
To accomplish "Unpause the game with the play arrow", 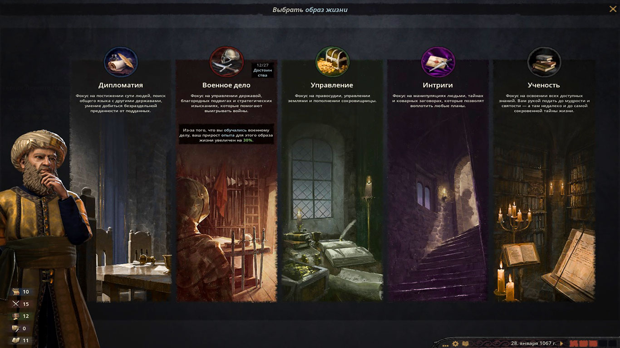I will click(x=562, y=343).
